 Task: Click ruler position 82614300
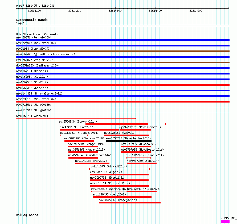pyautogui.click(x=115, y=11)
